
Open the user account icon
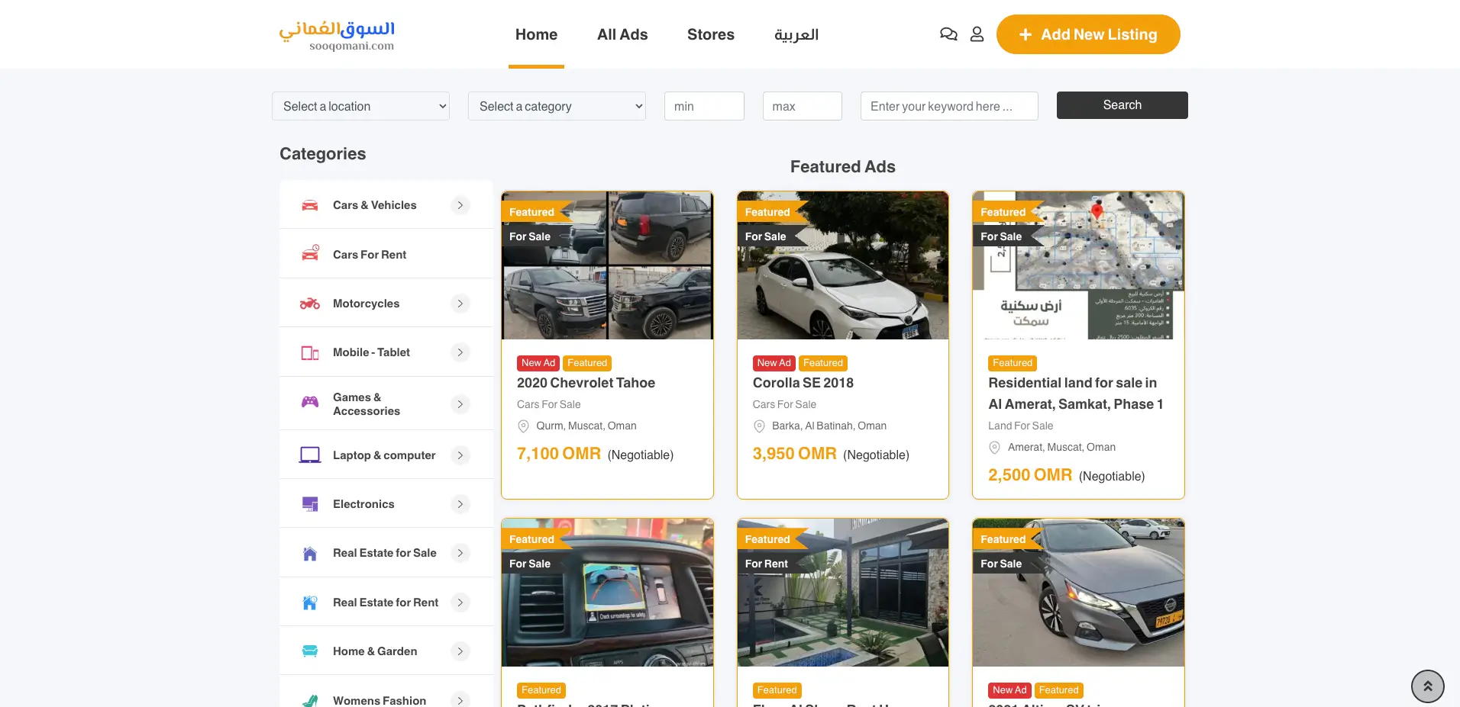(x=977, y=34)
